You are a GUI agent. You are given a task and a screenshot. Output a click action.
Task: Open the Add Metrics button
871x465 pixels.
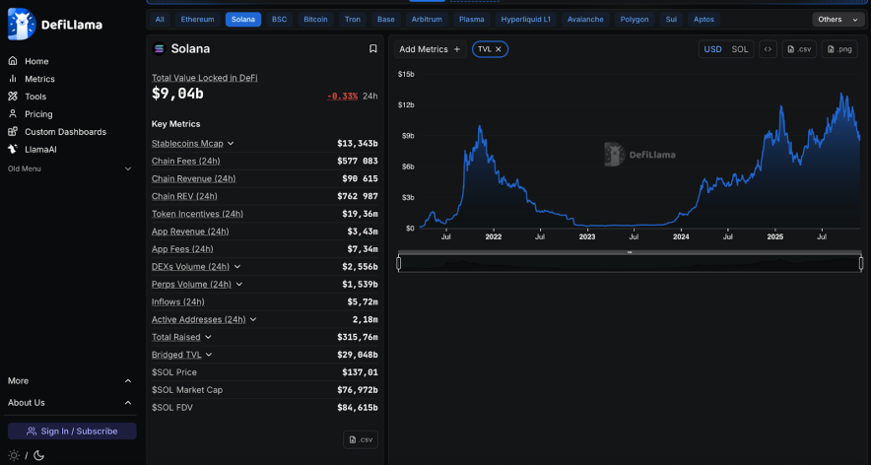tap(430, 49)
